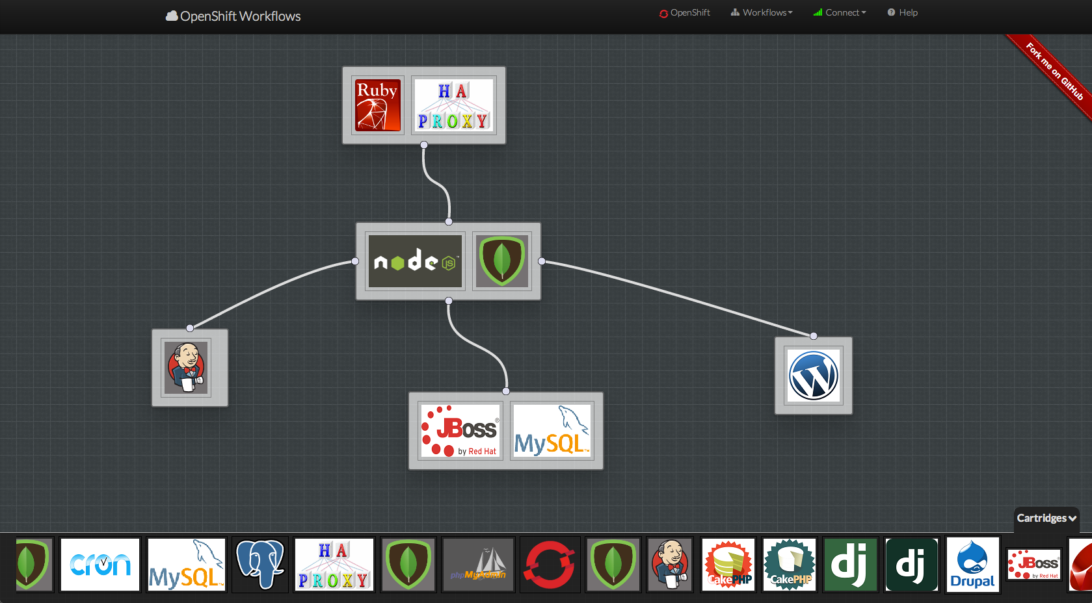
Task: Pick the phpMyAdmin cartridge in the tray
Action: (478, 565)
